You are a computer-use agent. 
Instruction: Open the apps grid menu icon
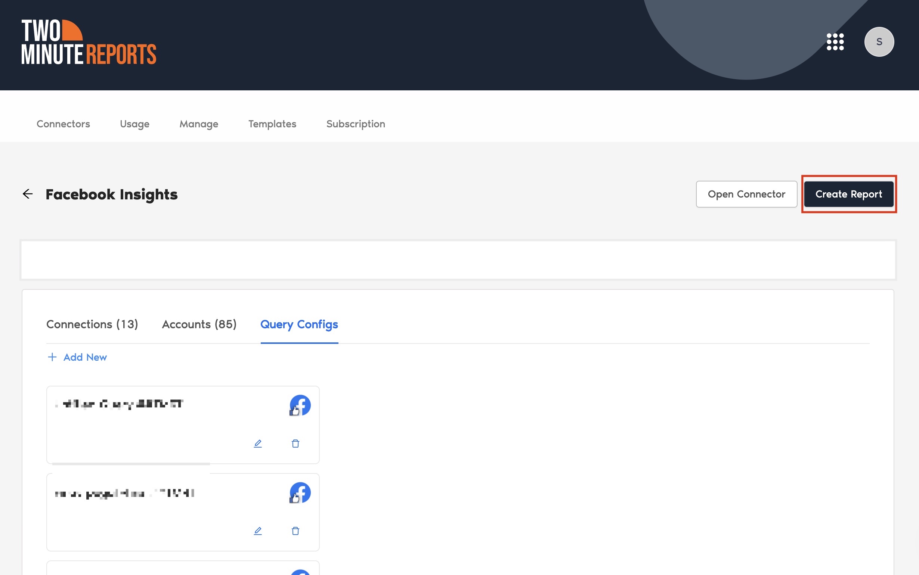coord(835,42)
